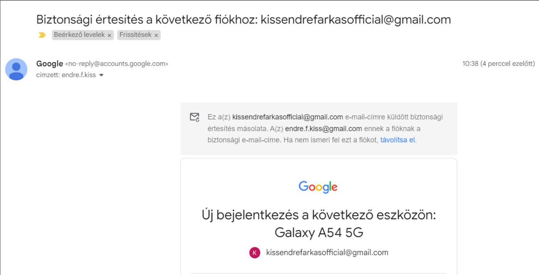The width and height of the screenshot is (539, 275).
Task: Click the Google logo in email body
Action: [x=318, y=187]
